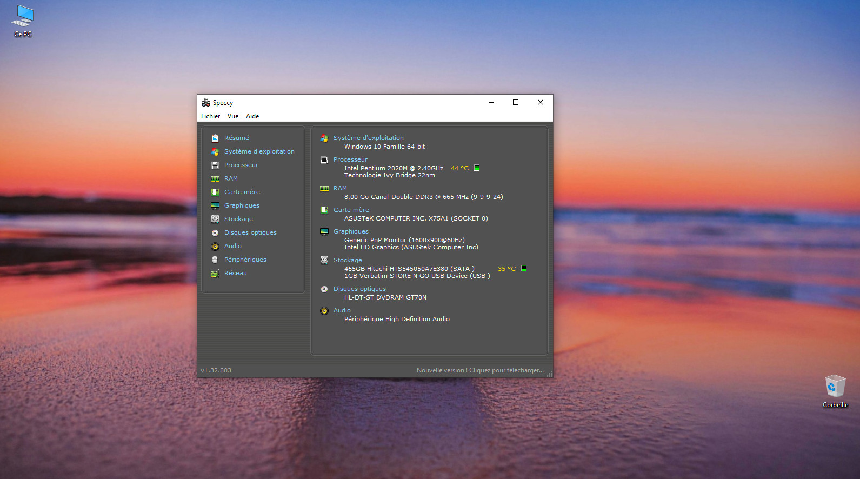Click the monitor icon beside sidebar Graphiques
Image resolution: width=860 pixels, height=479 pixels.
pyautogui.click(x=215, y=205)
